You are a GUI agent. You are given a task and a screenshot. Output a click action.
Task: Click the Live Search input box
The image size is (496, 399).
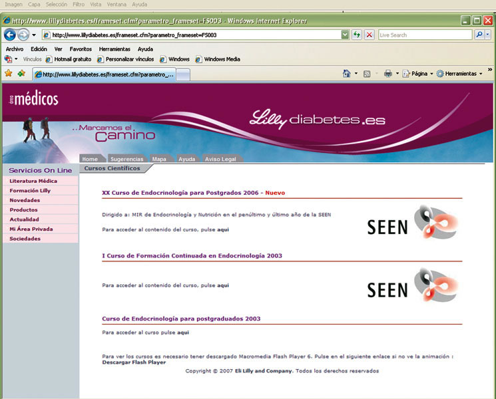[x=425, y=35]
